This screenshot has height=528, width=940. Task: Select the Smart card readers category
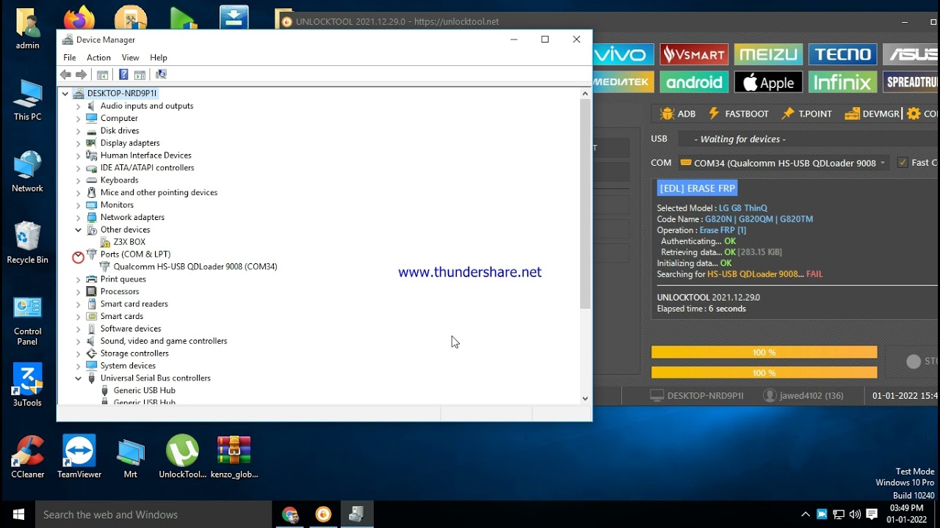tap(134, 304)
